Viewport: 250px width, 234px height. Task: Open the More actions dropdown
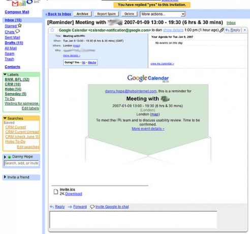click(x=163, y=14)
